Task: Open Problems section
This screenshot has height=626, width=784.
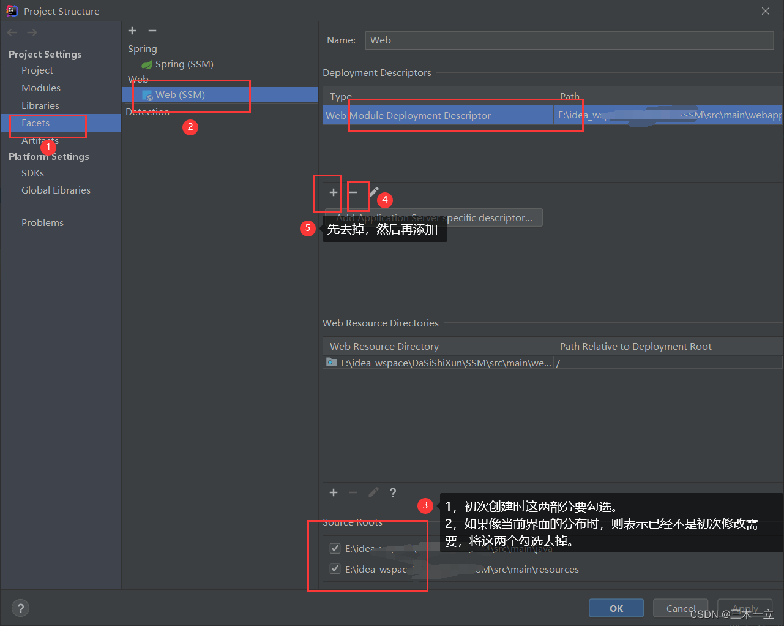Action: click(x=42, y=223)
